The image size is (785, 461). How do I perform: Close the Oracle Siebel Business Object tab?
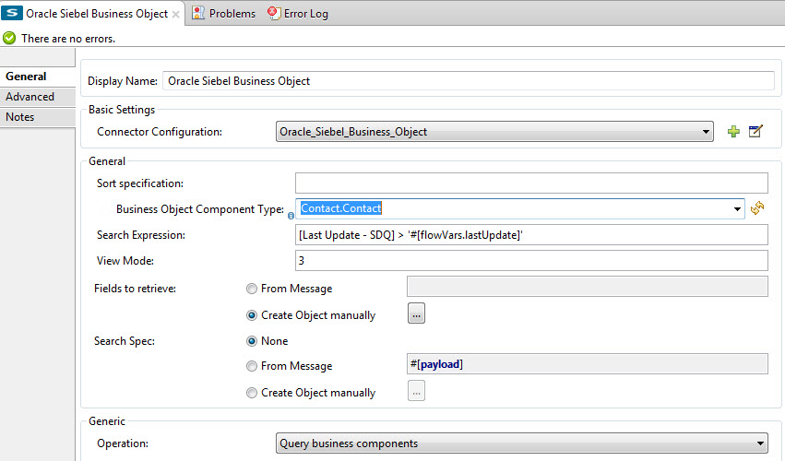[176, 15]
